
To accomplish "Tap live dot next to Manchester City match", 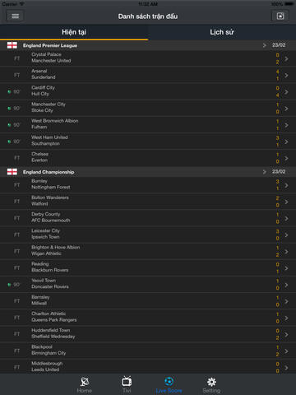I will click(9, 109).
